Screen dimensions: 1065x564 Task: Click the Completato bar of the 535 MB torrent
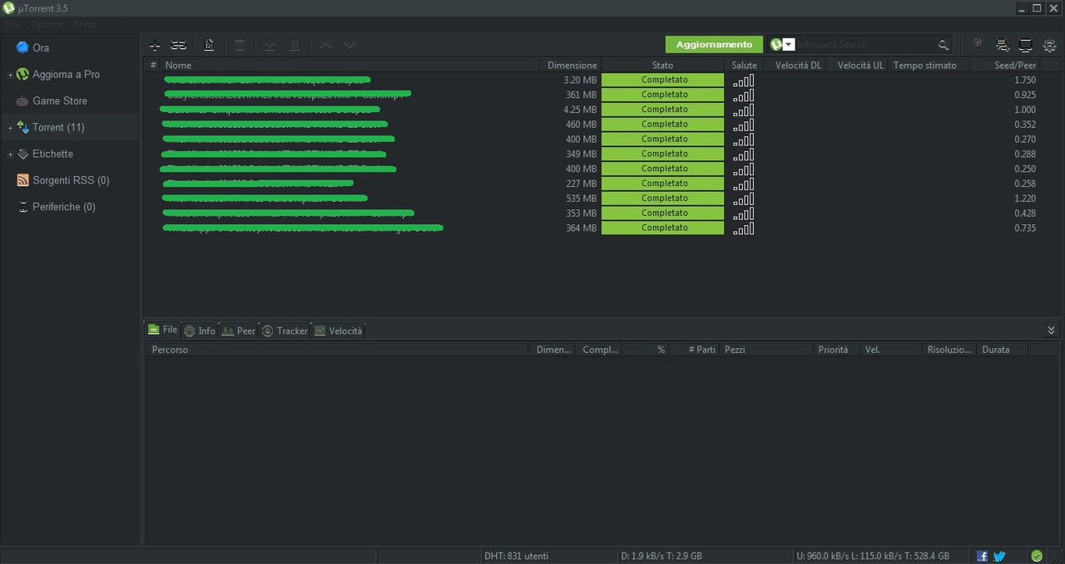click(x=663, y=199)
